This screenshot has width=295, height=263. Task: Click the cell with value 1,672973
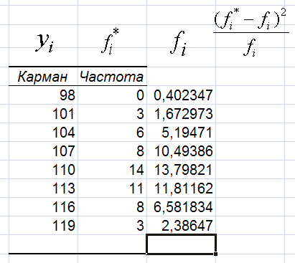pyautogui.click(x=181, y=114)
